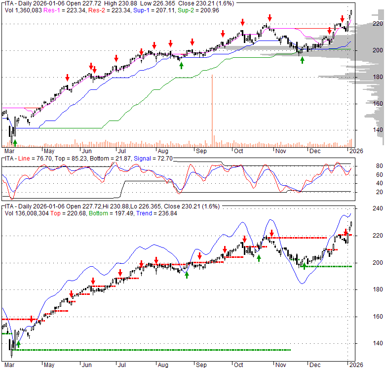Image resolution: width=385 pixels, height=368 pixels.
Task: Click the 180 price label on the top chart
Action: pyautogui.click(x=378, y=77)
